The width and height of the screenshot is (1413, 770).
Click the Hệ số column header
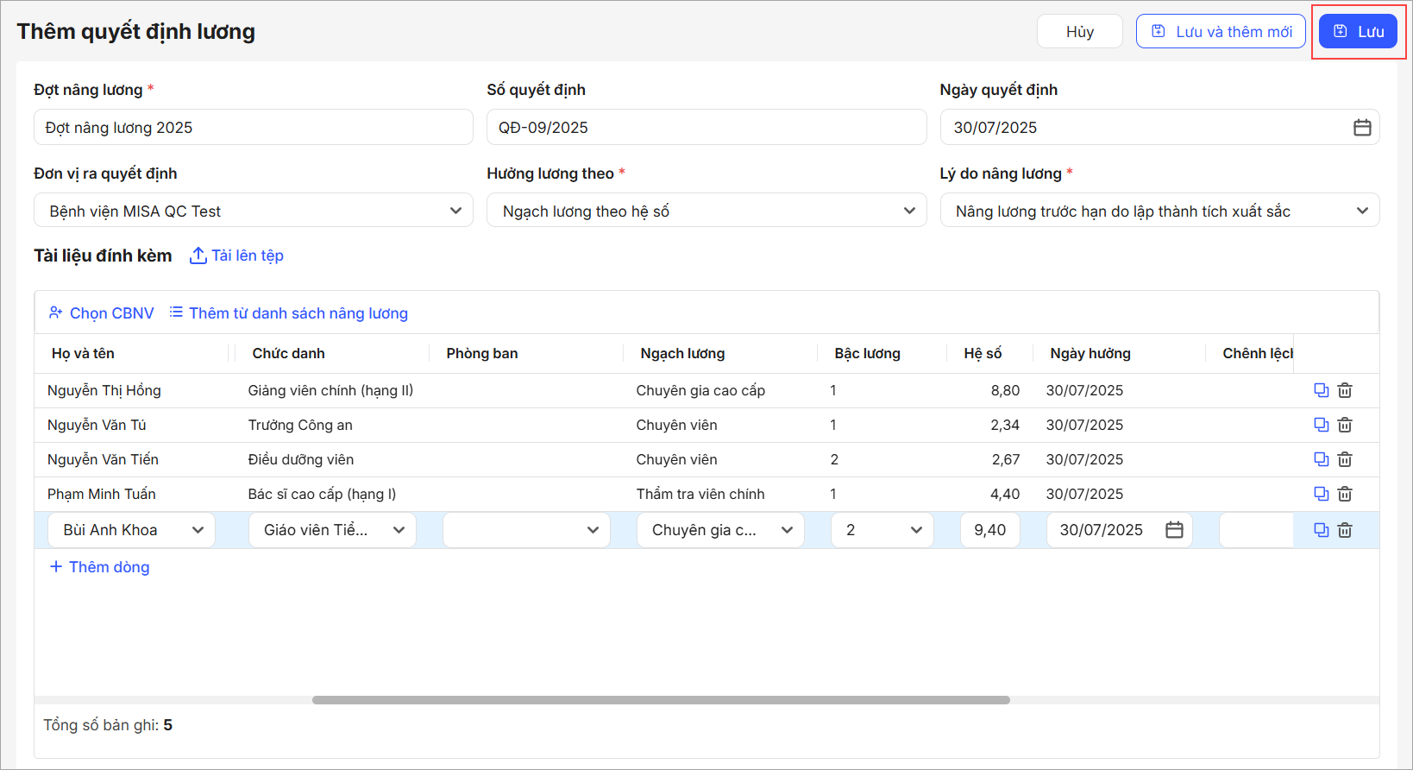point(983,353)
